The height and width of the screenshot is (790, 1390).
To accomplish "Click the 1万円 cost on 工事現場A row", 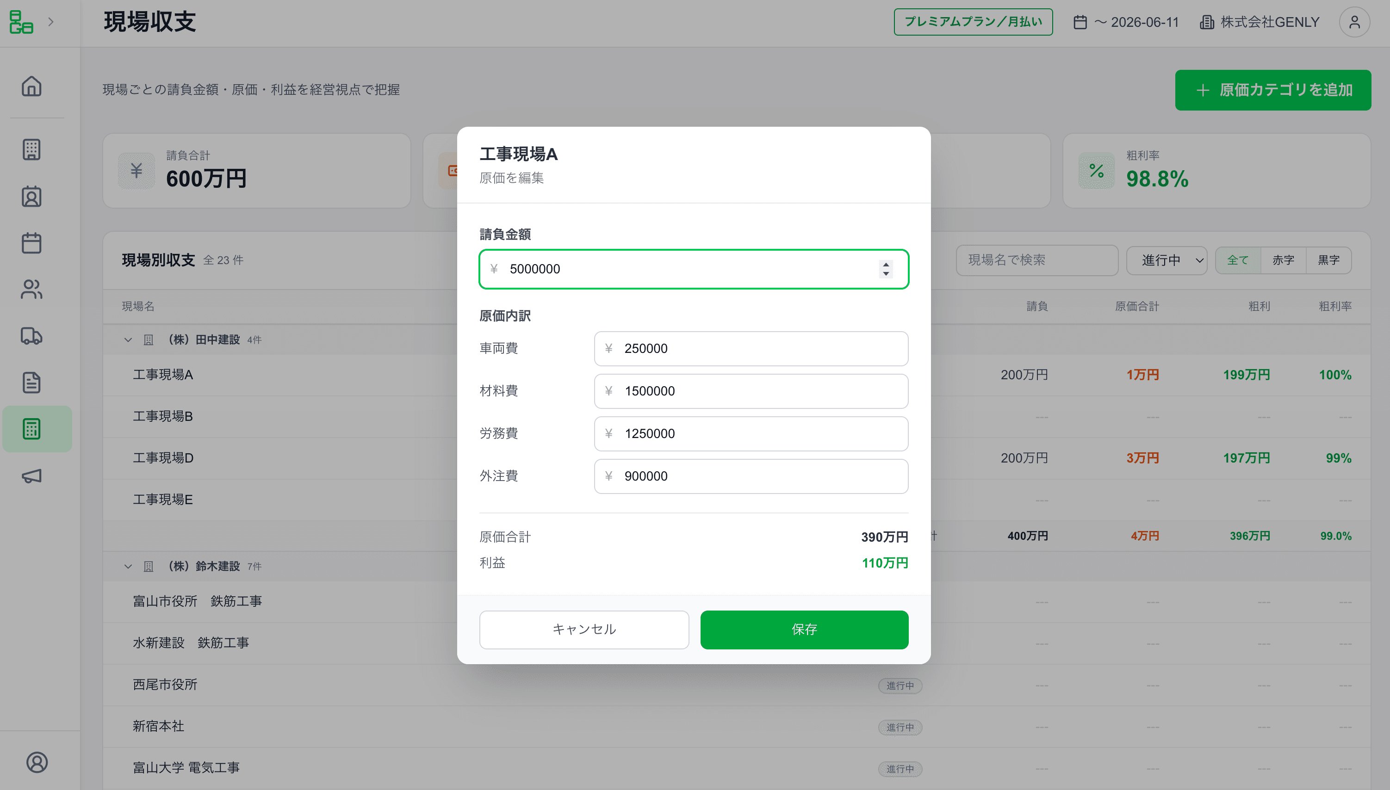I will pyautogui.click(x=1142, y=375).
